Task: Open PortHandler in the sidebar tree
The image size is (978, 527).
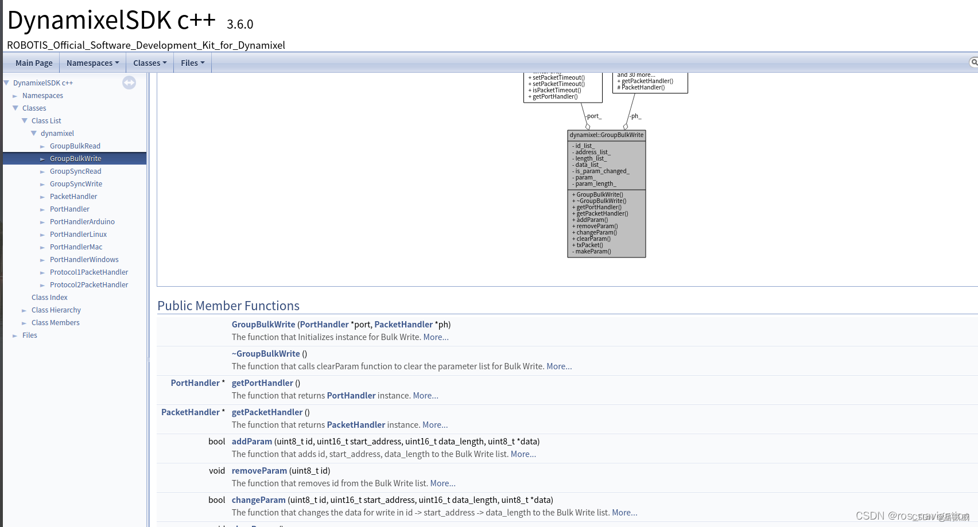Action: pos(69,209)
